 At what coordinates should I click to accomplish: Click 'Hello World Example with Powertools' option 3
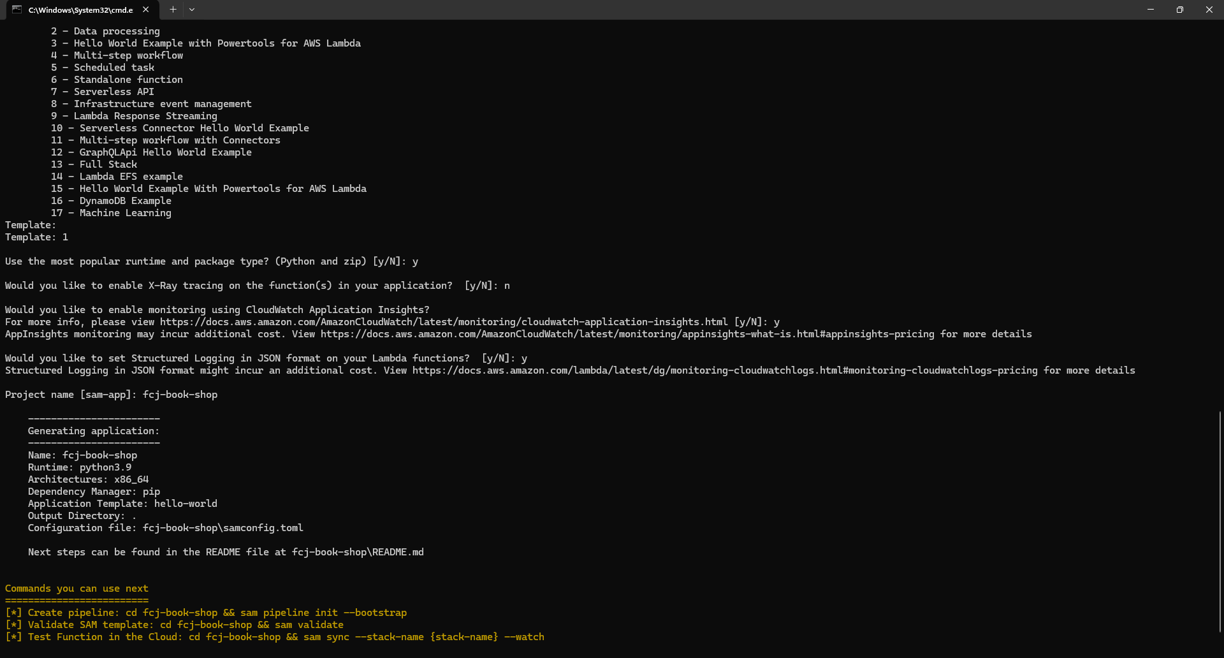(x=206, y=43)
